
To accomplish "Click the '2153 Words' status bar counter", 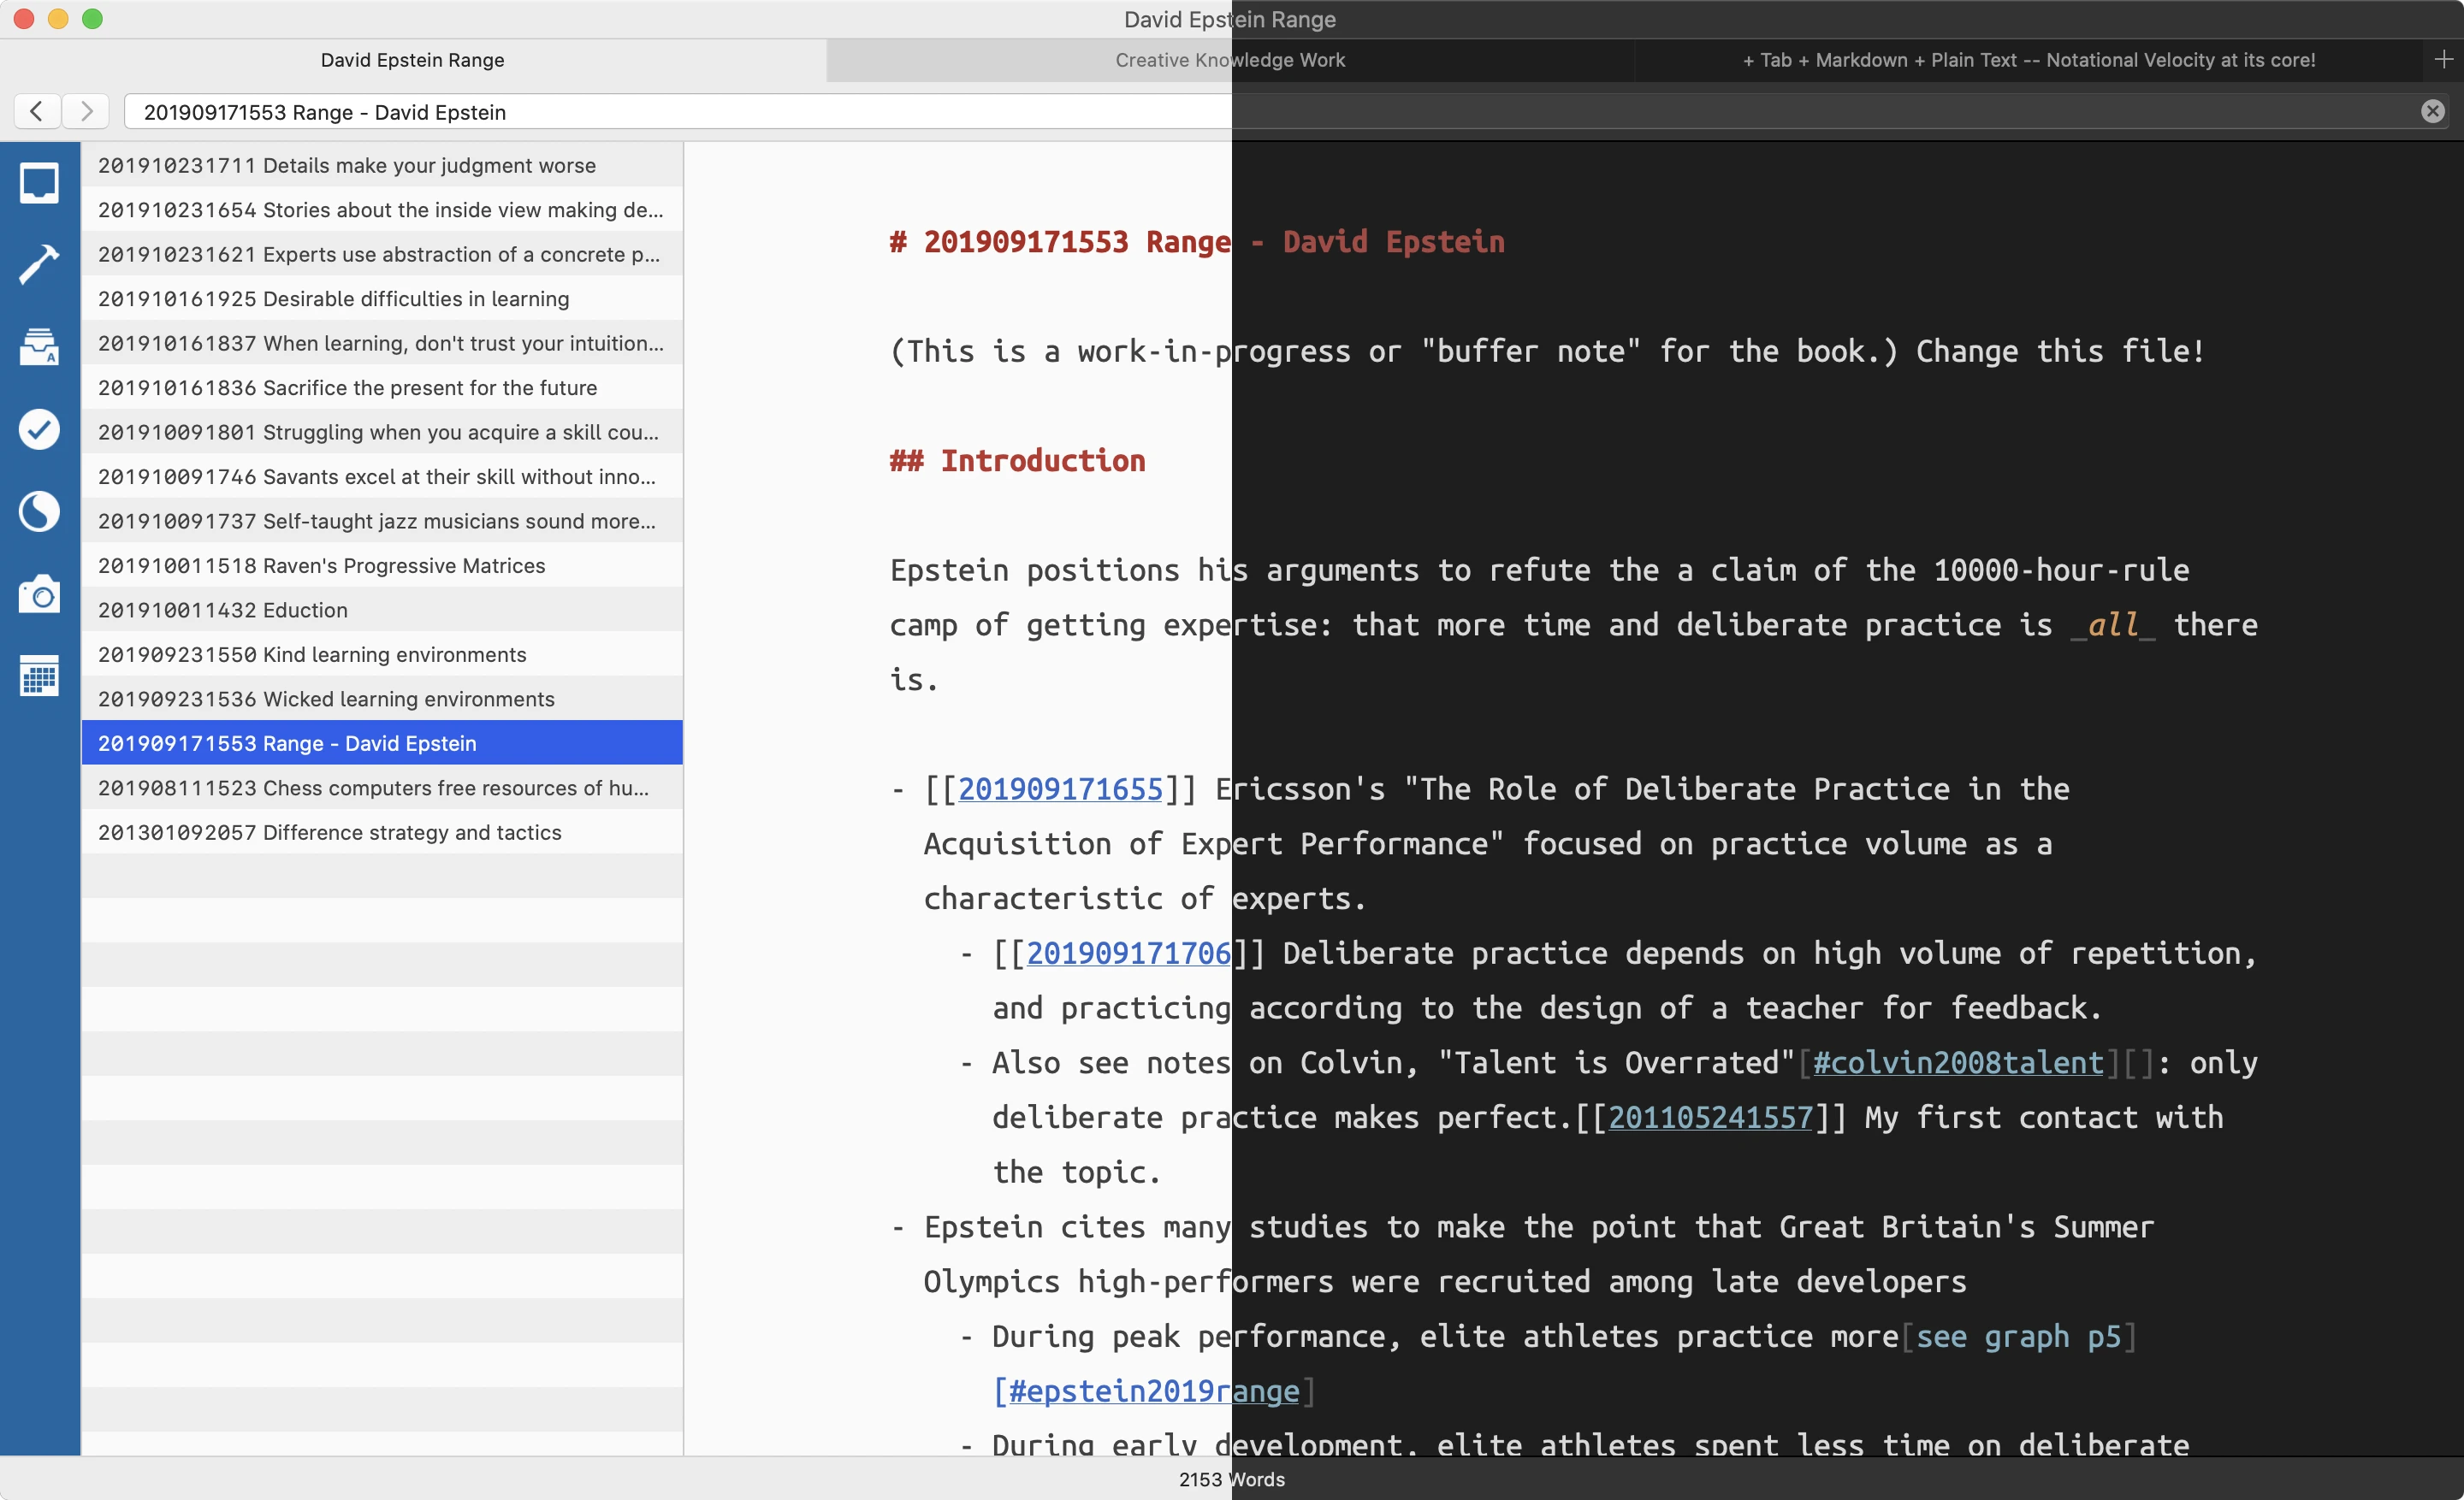I will 1231,1479.
